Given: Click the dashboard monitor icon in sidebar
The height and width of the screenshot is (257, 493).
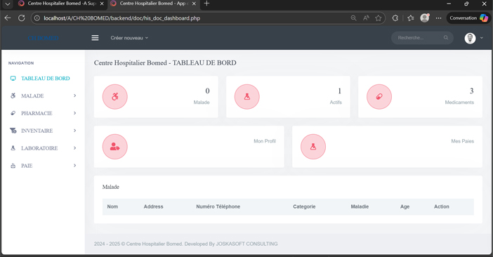Looking at the screenshot, I should pos(13,78).
